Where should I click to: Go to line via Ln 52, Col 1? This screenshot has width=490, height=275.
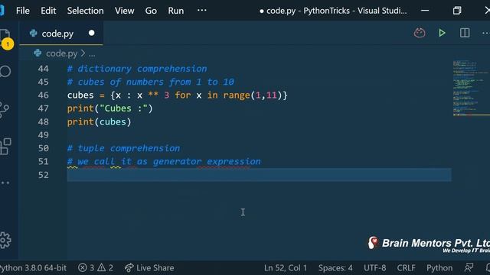(x=286, y=268)
